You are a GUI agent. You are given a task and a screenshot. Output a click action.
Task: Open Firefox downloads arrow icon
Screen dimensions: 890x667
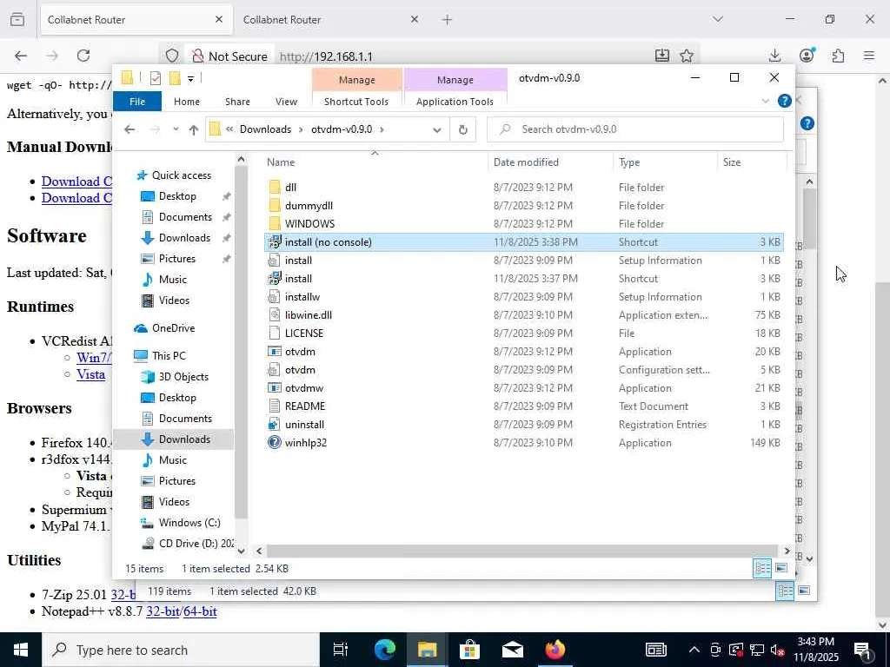[x=774, y=56]
